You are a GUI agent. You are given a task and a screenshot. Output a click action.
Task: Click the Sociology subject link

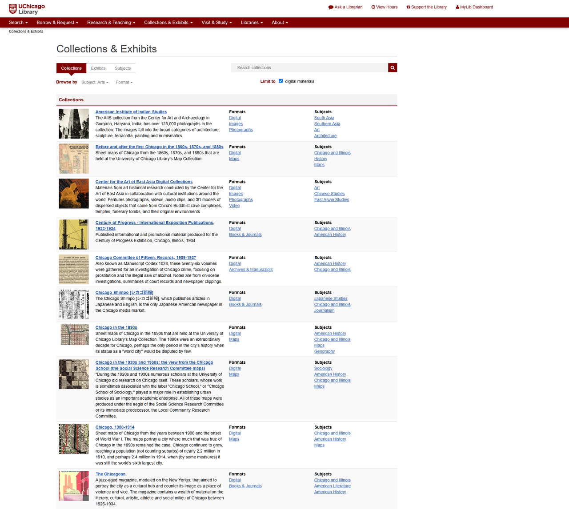pyautogui.click(x=323, y=369)
